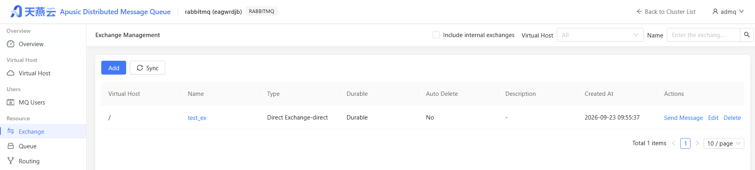Open the 10 / page size dropdown
Viewport: 755px width, 170px height.
pyautogui.click(x=724, y=143)
